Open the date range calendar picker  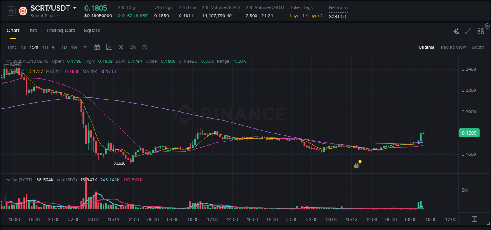click(x=97, y=47)
